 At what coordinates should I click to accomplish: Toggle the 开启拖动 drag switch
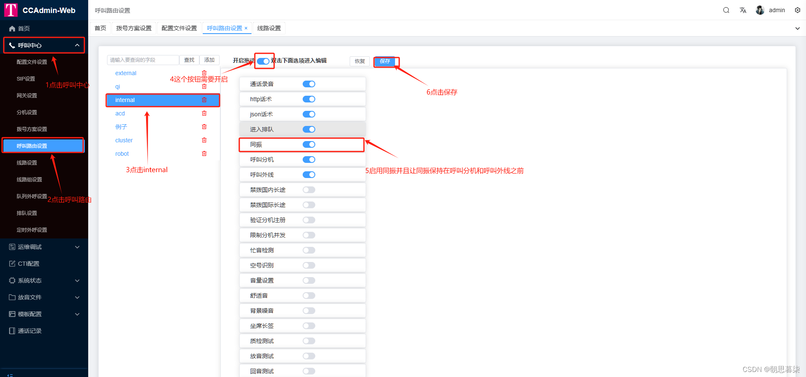pyautogui.click(x=264, y=61)
